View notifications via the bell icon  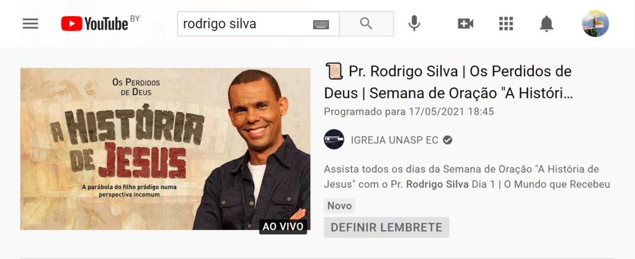click(546, 24)
